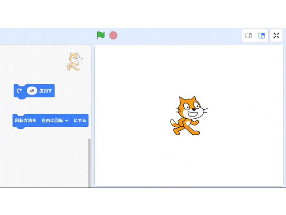Switch to small stage layout
286x215 pixels.
tap(248, 35)
